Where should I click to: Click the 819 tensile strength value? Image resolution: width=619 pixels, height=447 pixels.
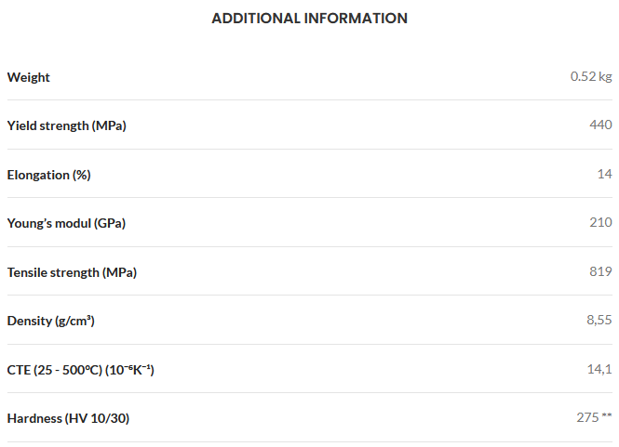point(600,271)
